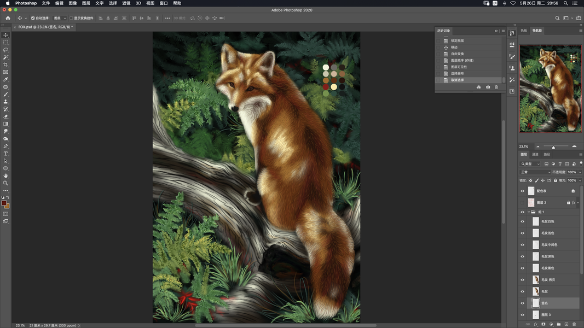The width and height of the screenshot is (584, 328).
Task: Select the Move tool in the toolbox
Action: coord(5,35)
